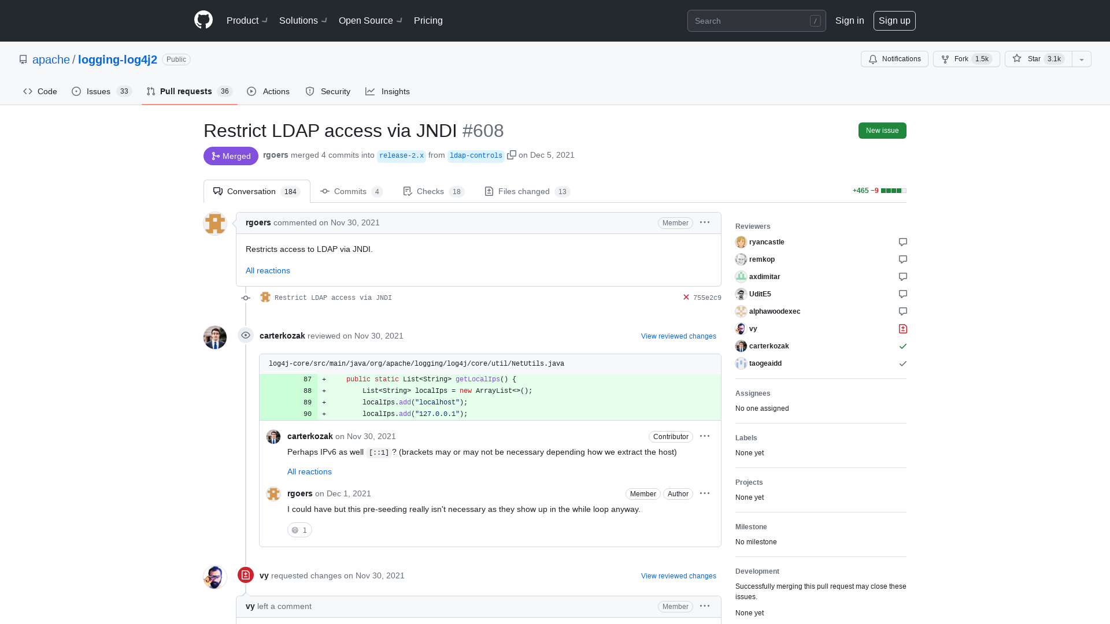This screenshot has width=1110, height=624.
Task: View failed check status for commit 755e2c9
Action: click(x=686, y=298)
